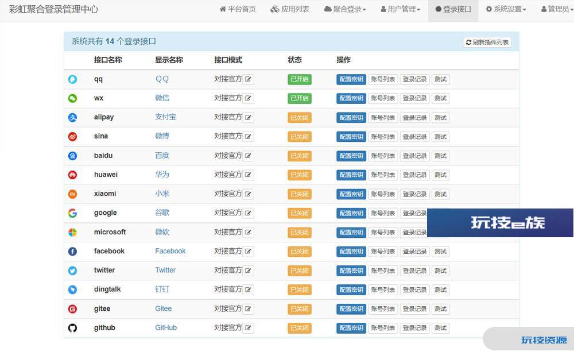
Task: Click the Google G logo icon
Action: (72, 213)
